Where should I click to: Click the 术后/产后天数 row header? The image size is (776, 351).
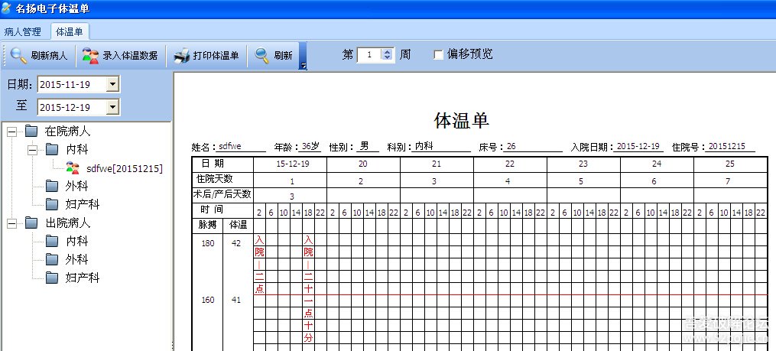222,194
